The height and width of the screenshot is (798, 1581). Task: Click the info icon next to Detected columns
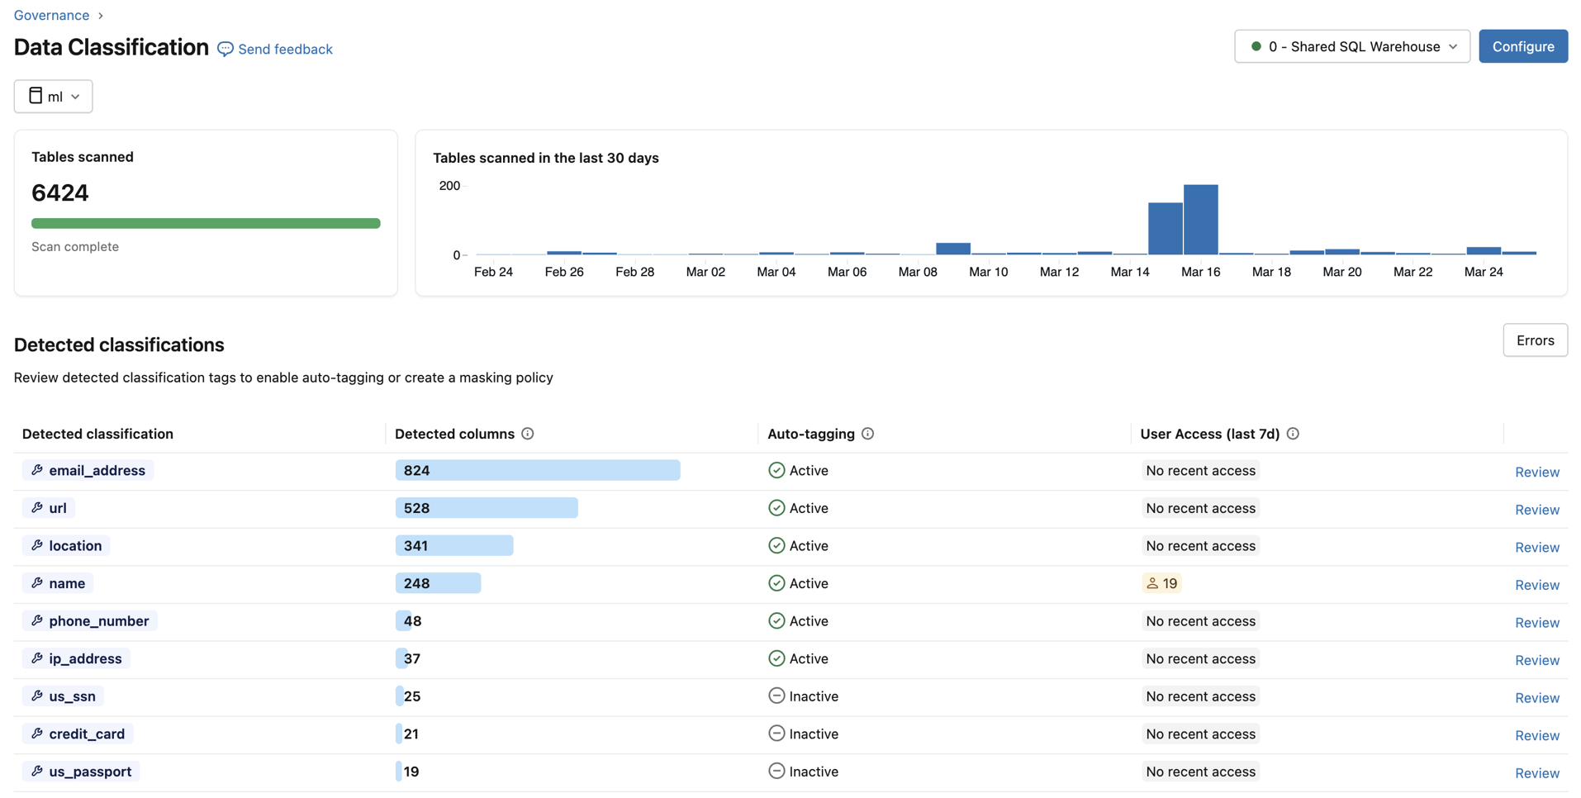coord(529,433)
